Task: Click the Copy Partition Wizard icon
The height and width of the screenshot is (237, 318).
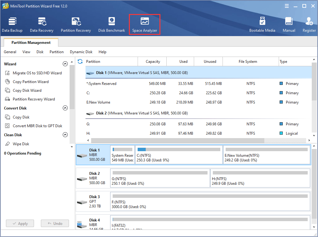Action: pos(7,81)
